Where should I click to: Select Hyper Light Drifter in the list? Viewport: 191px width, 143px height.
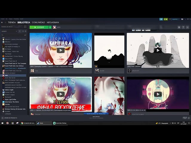coord(10,100)
